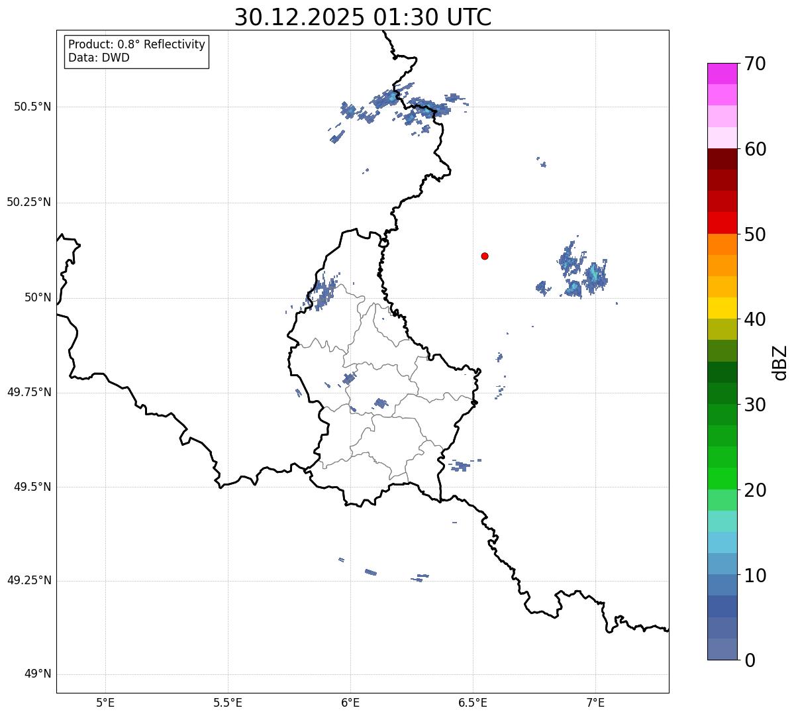Click the magenta swatch at colorbar top
The image size is (796, 716).
pos(722,74)
